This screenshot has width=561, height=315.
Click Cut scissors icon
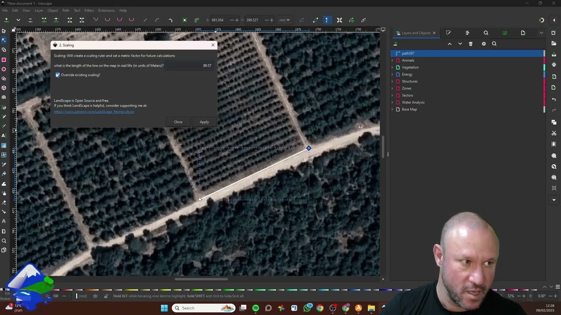click(x=554, y=133)
